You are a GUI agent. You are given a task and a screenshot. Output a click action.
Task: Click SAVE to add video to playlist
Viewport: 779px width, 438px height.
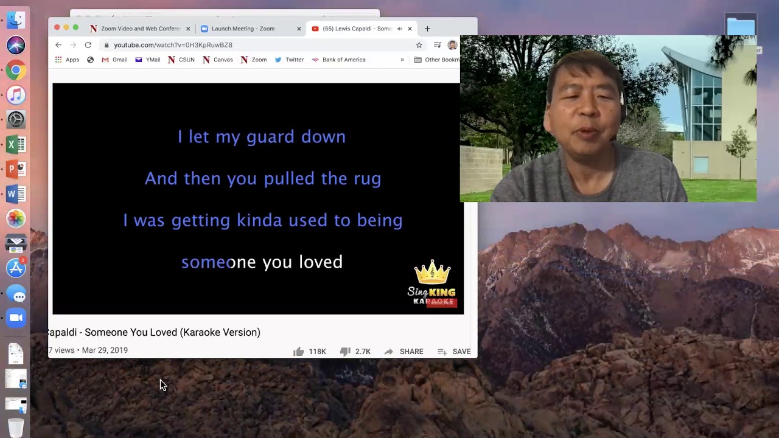tap(454, 352)
